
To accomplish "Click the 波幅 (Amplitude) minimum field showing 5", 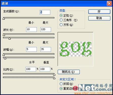I will click(x=31, y=49).
